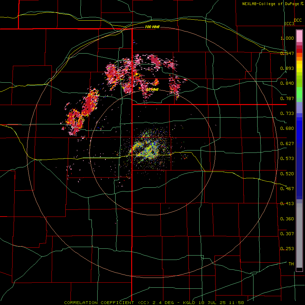Click the [CC] product label
The image size is (305, 305).
click(289, 23)
